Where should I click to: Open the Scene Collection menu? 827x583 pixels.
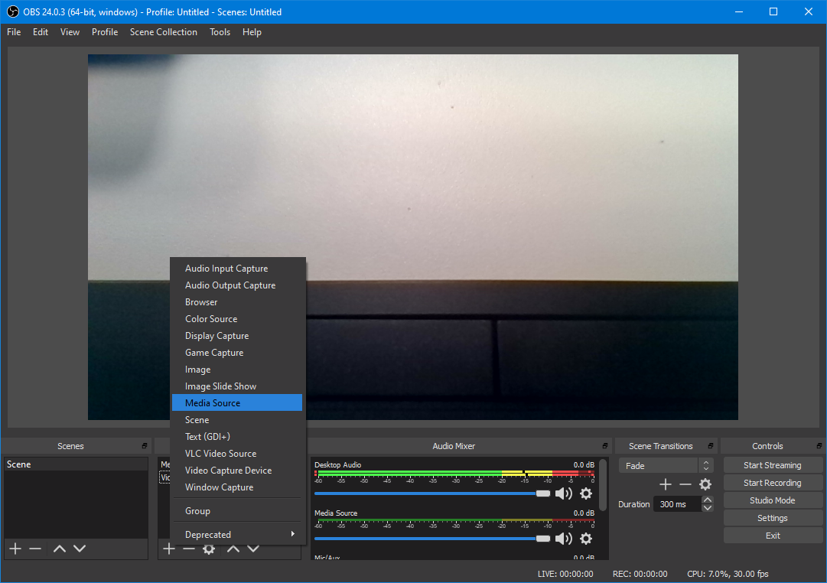(x=164, y=32)
